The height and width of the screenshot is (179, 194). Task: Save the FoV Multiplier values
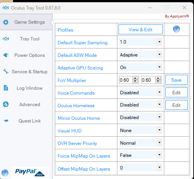176,80
